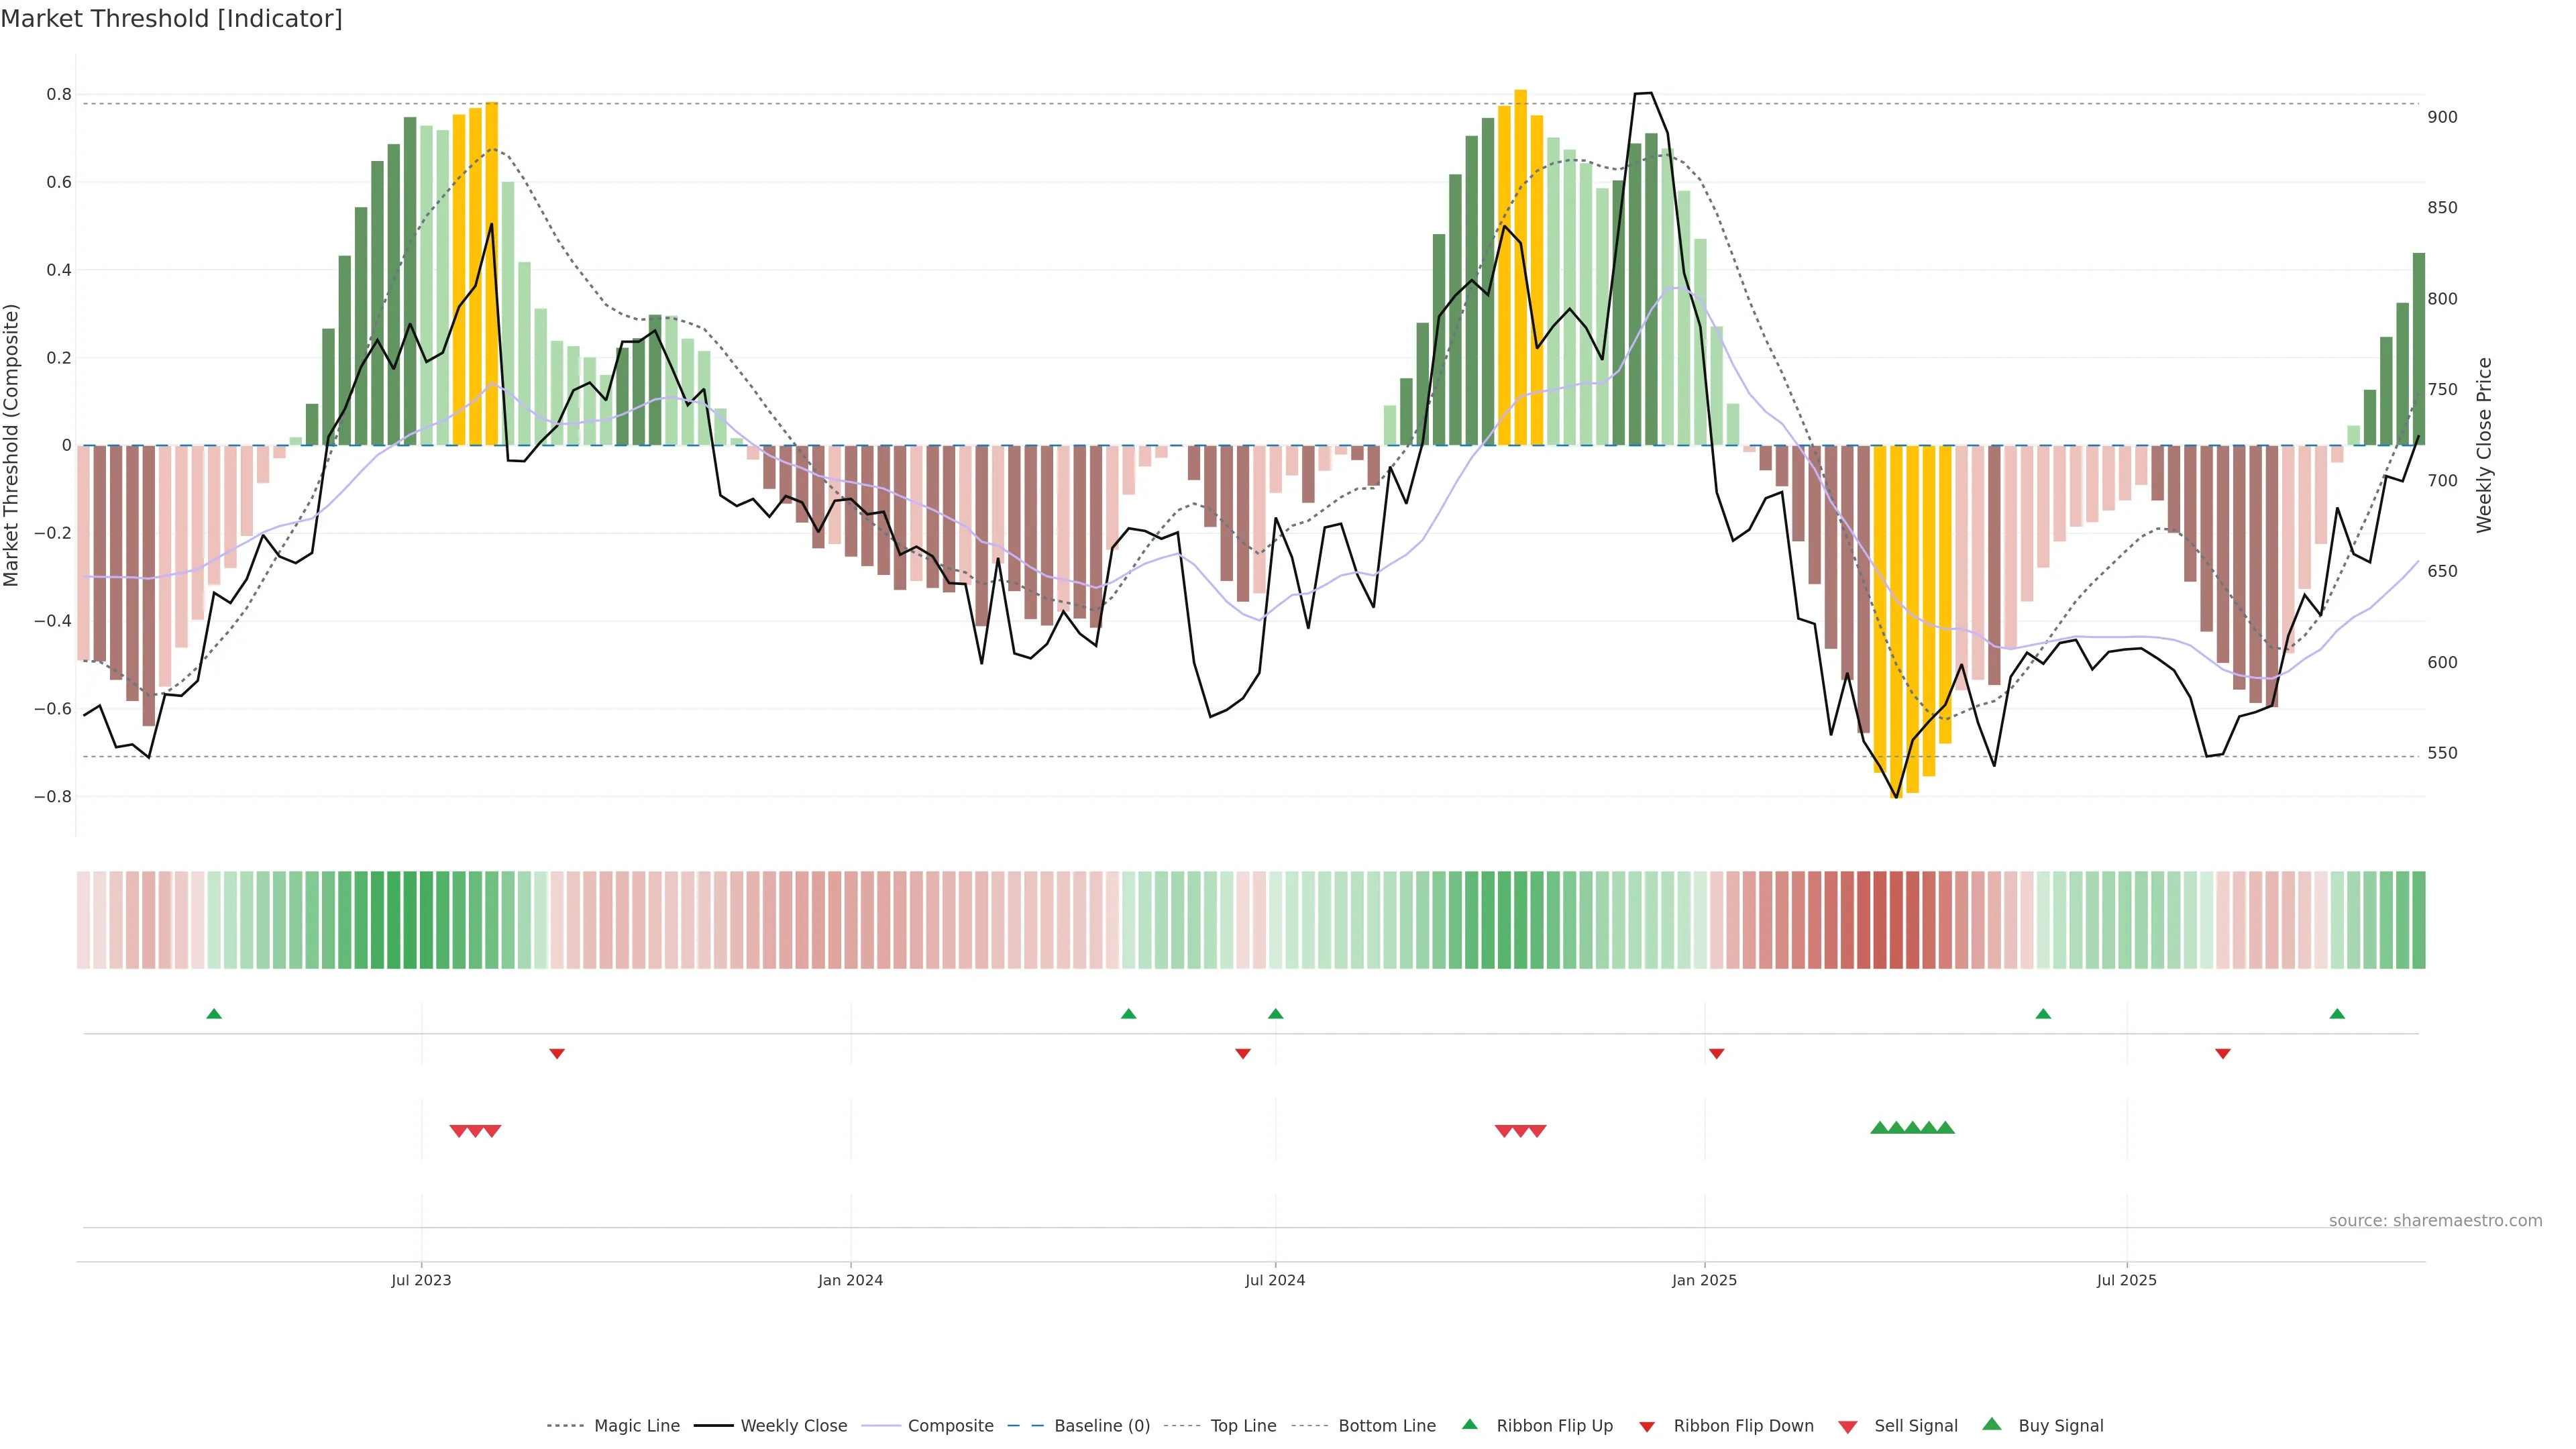Click the Jan 2024 x-axis label
The width and height of the screenshot is (2576, 1449).
click(850, 1280)
